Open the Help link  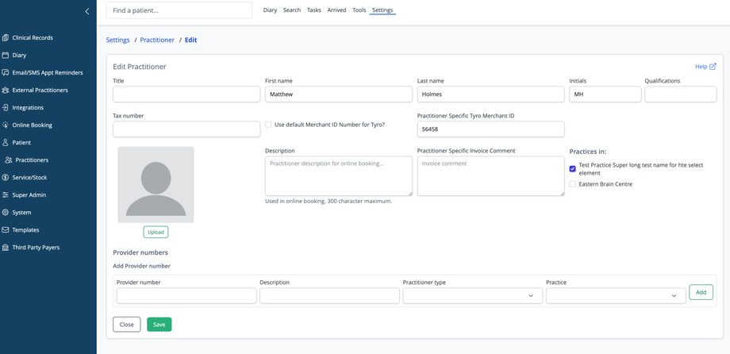pyautogui.click(x=705, y=67)
